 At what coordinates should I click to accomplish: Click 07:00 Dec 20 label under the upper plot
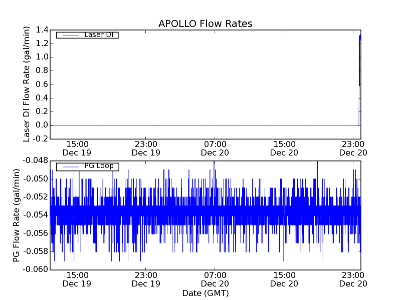(x=215, y=148)
